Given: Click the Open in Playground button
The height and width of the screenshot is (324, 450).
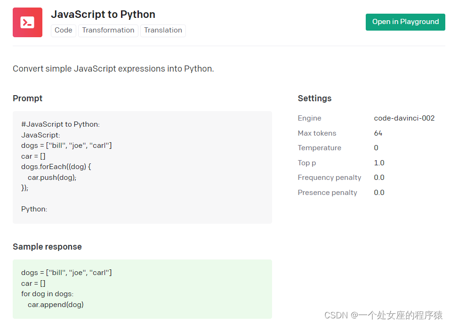Looking at the screenshot, I should coord(405,22).
